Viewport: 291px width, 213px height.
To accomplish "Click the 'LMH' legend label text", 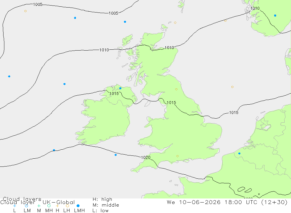I will pyautogui.click(x=79, y=211).
